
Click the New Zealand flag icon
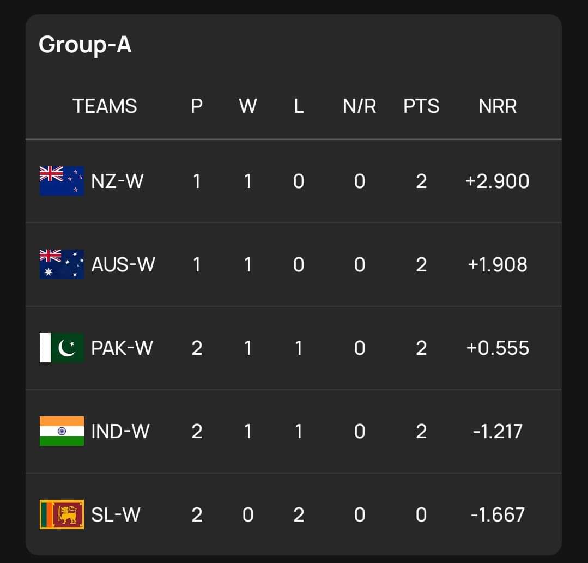pos(62,180)
